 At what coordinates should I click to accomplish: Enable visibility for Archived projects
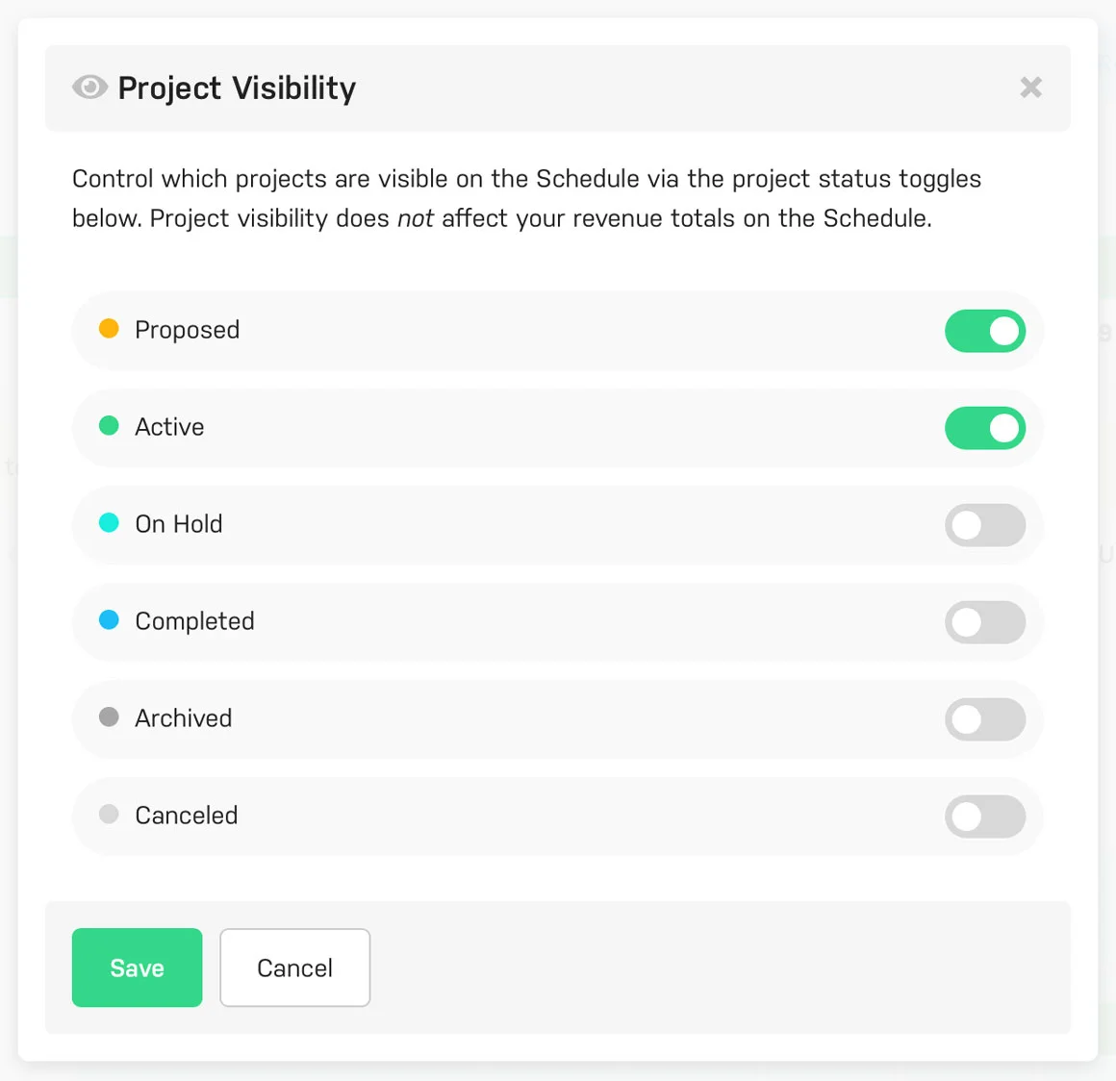tap(985, 719)
